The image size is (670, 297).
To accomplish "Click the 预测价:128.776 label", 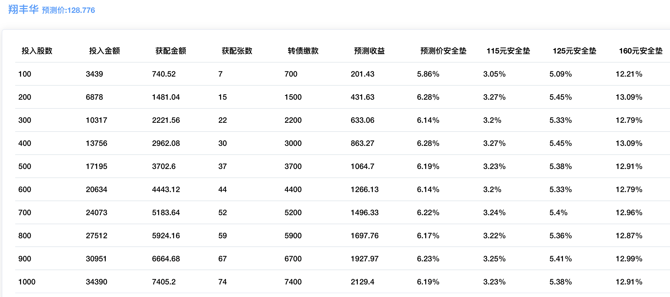I will (x=68, y=10).
